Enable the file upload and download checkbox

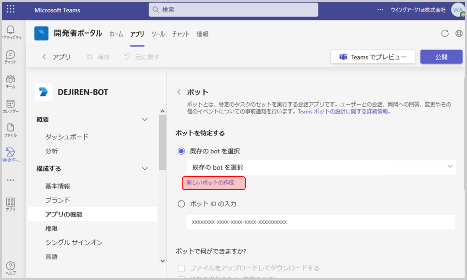[x=181, y=268]
